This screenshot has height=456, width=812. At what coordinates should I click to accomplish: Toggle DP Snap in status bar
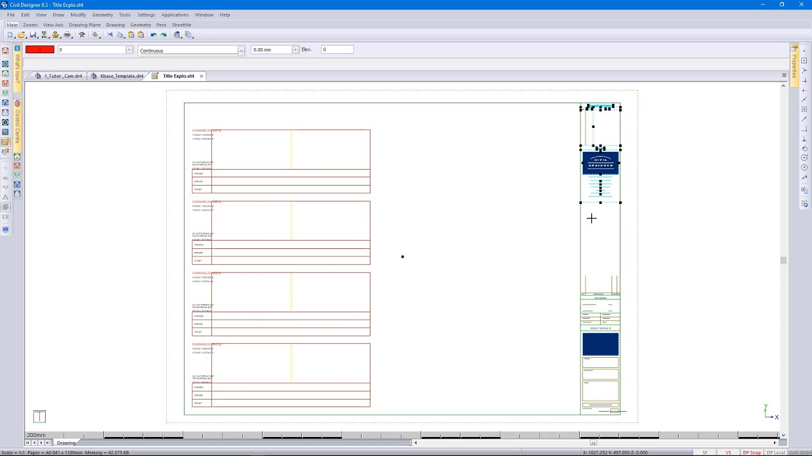pos(752,452)
